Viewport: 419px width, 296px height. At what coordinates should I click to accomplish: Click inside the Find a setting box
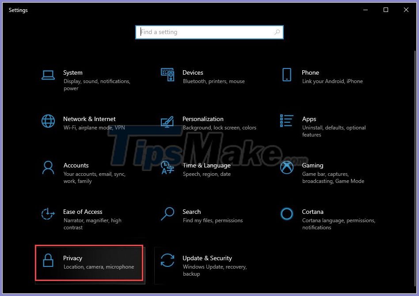click(199, 32)
